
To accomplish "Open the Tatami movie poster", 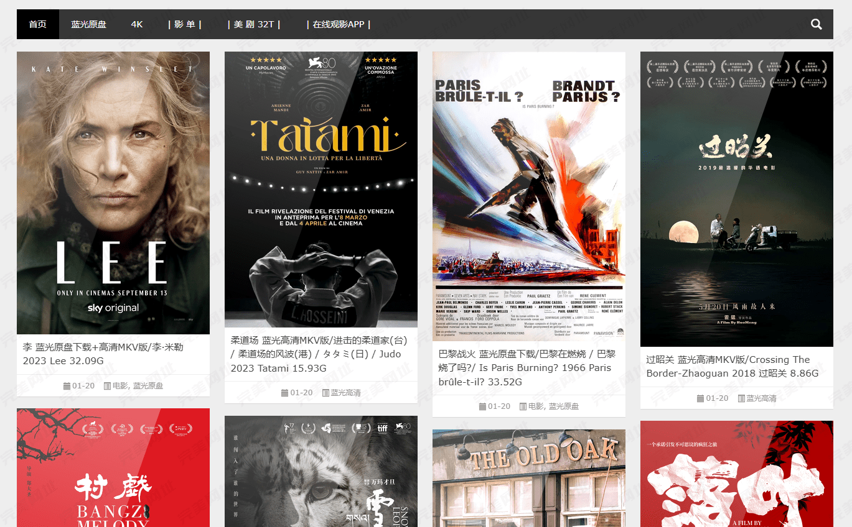I will [x=321, y=190].
